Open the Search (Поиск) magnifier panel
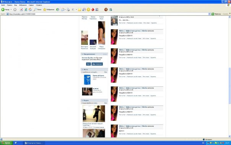This screenshot has height=145, width=231. point(37,10)
